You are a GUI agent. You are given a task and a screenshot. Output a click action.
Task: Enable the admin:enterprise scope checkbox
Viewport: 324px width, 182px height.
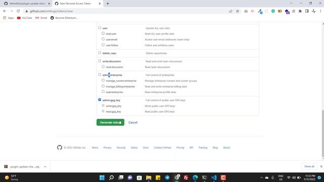tap(100, 74)
